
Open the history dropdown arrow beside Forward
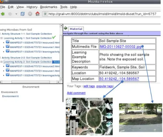(16, 14)
